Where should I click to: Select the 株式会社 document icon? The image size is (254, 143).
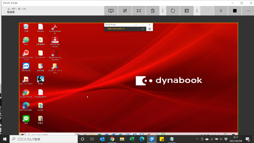pos(40,28)
